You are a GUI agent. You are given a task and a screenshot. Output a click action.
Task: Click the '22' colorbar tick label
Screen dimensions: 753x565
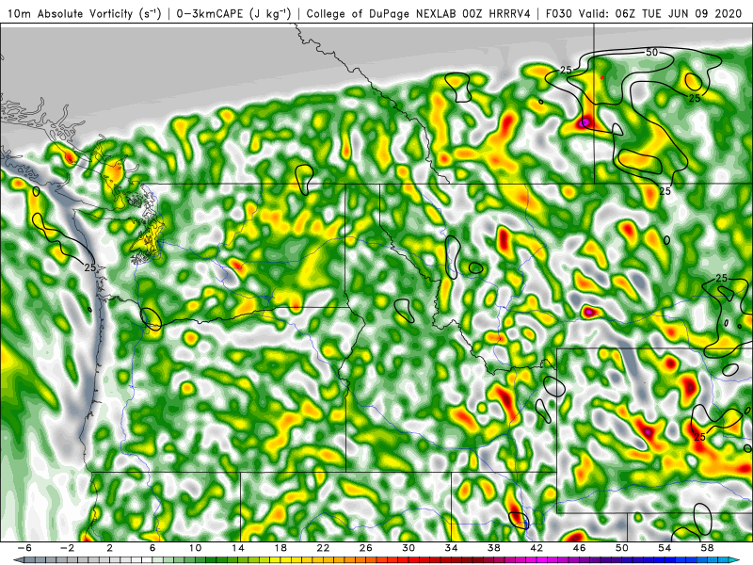323,548
